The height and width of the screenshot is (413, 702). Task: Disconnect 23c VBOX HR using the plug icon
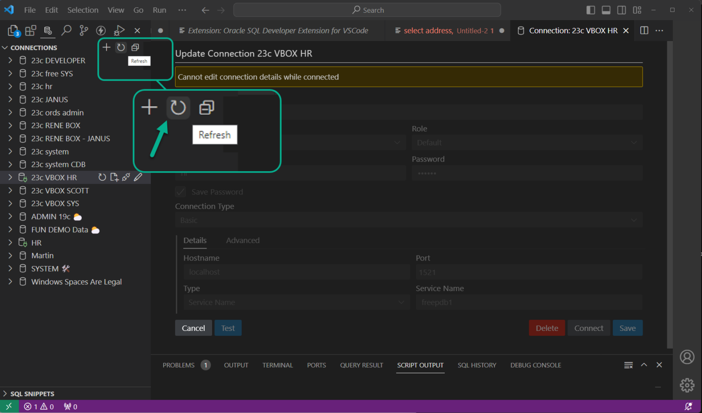126,177
